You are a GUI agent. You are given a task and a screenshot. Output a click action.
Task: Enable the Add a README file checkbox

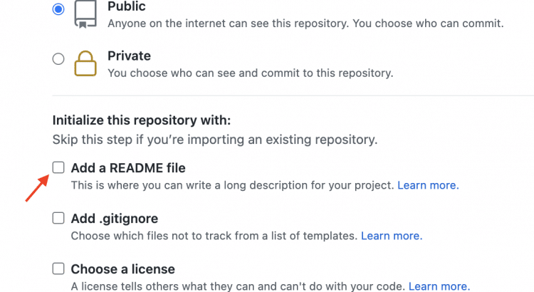pyautogui.click(x=58, y=167)
